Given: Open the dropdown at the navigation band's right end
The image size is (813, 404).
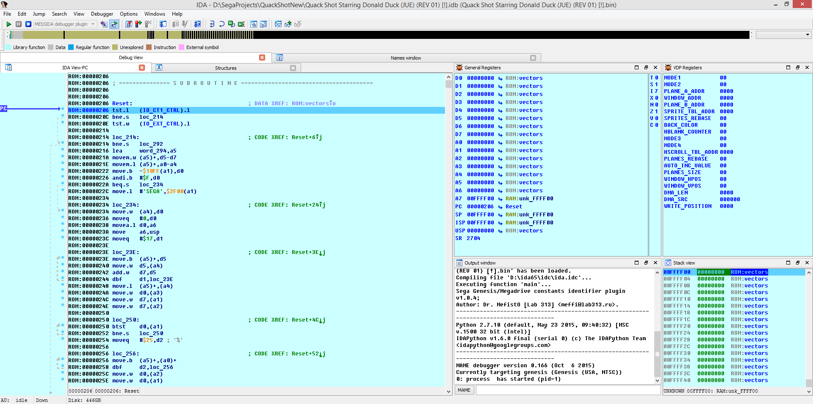Looking at the screenshot, I should (807, 35).
